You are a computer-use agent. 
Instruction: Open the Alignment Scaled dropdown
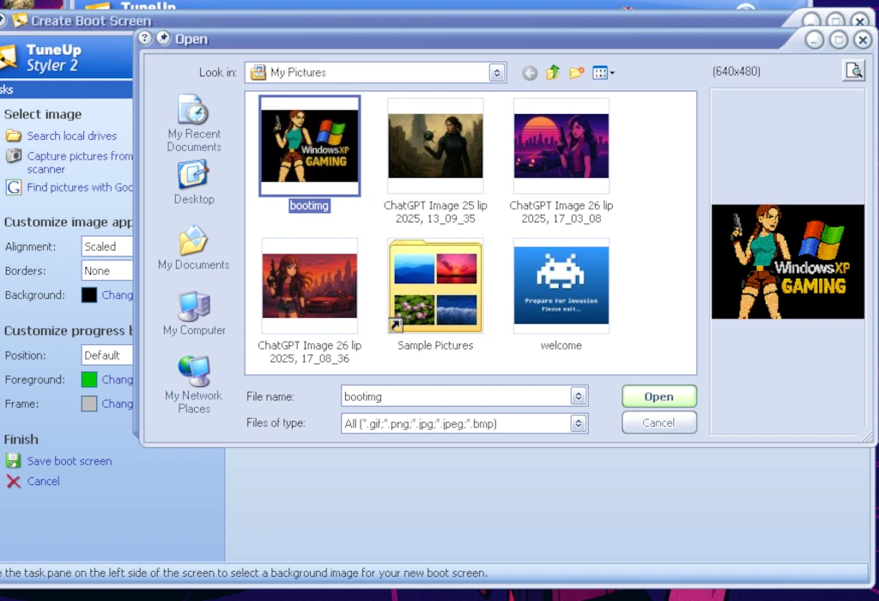[x=107, y=246]
